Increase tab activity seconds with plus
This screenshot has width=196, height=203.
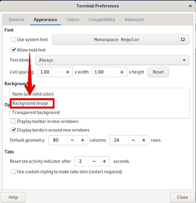[x=104, y=161]
